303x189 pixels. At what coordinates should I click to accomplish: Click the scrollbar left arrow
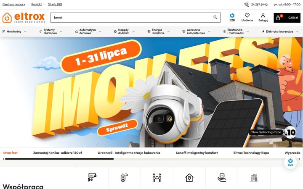(x=3, y=159)
